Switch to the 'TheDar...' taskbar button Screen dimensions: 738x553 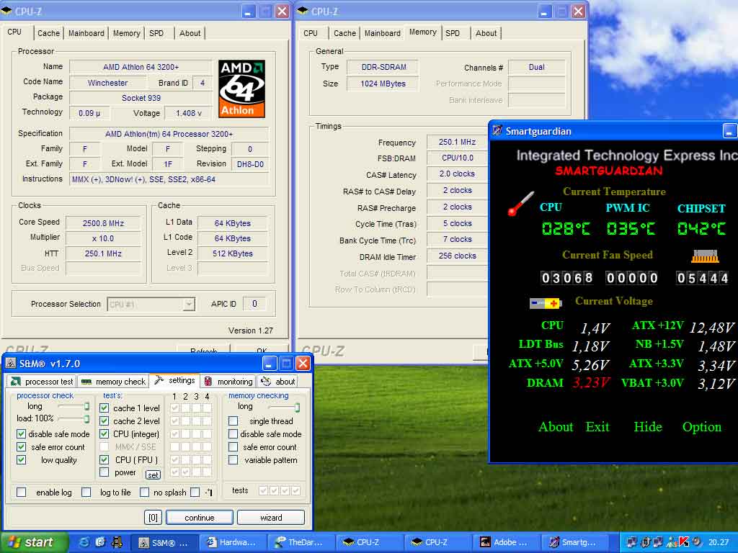302,542
